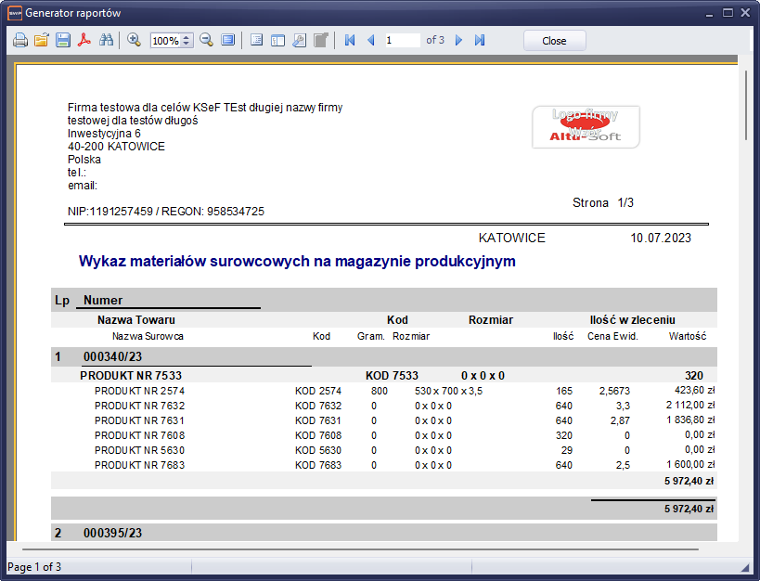Click the zoom percentage spinner arrows
Viewport: 760px width, 581px height.
point(187,41)
